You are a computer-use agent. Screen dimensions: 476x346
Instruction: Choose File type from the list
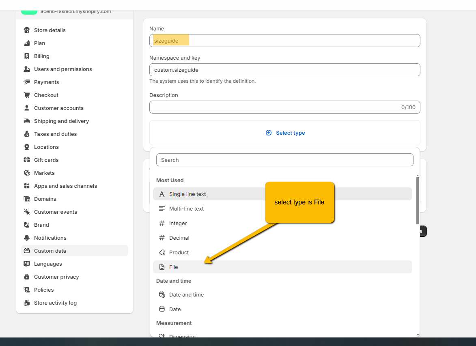coord(174,267)
